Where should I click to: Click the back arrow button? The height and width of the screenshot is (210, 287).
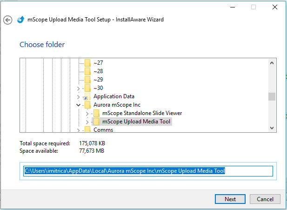(x=7, y=20)
